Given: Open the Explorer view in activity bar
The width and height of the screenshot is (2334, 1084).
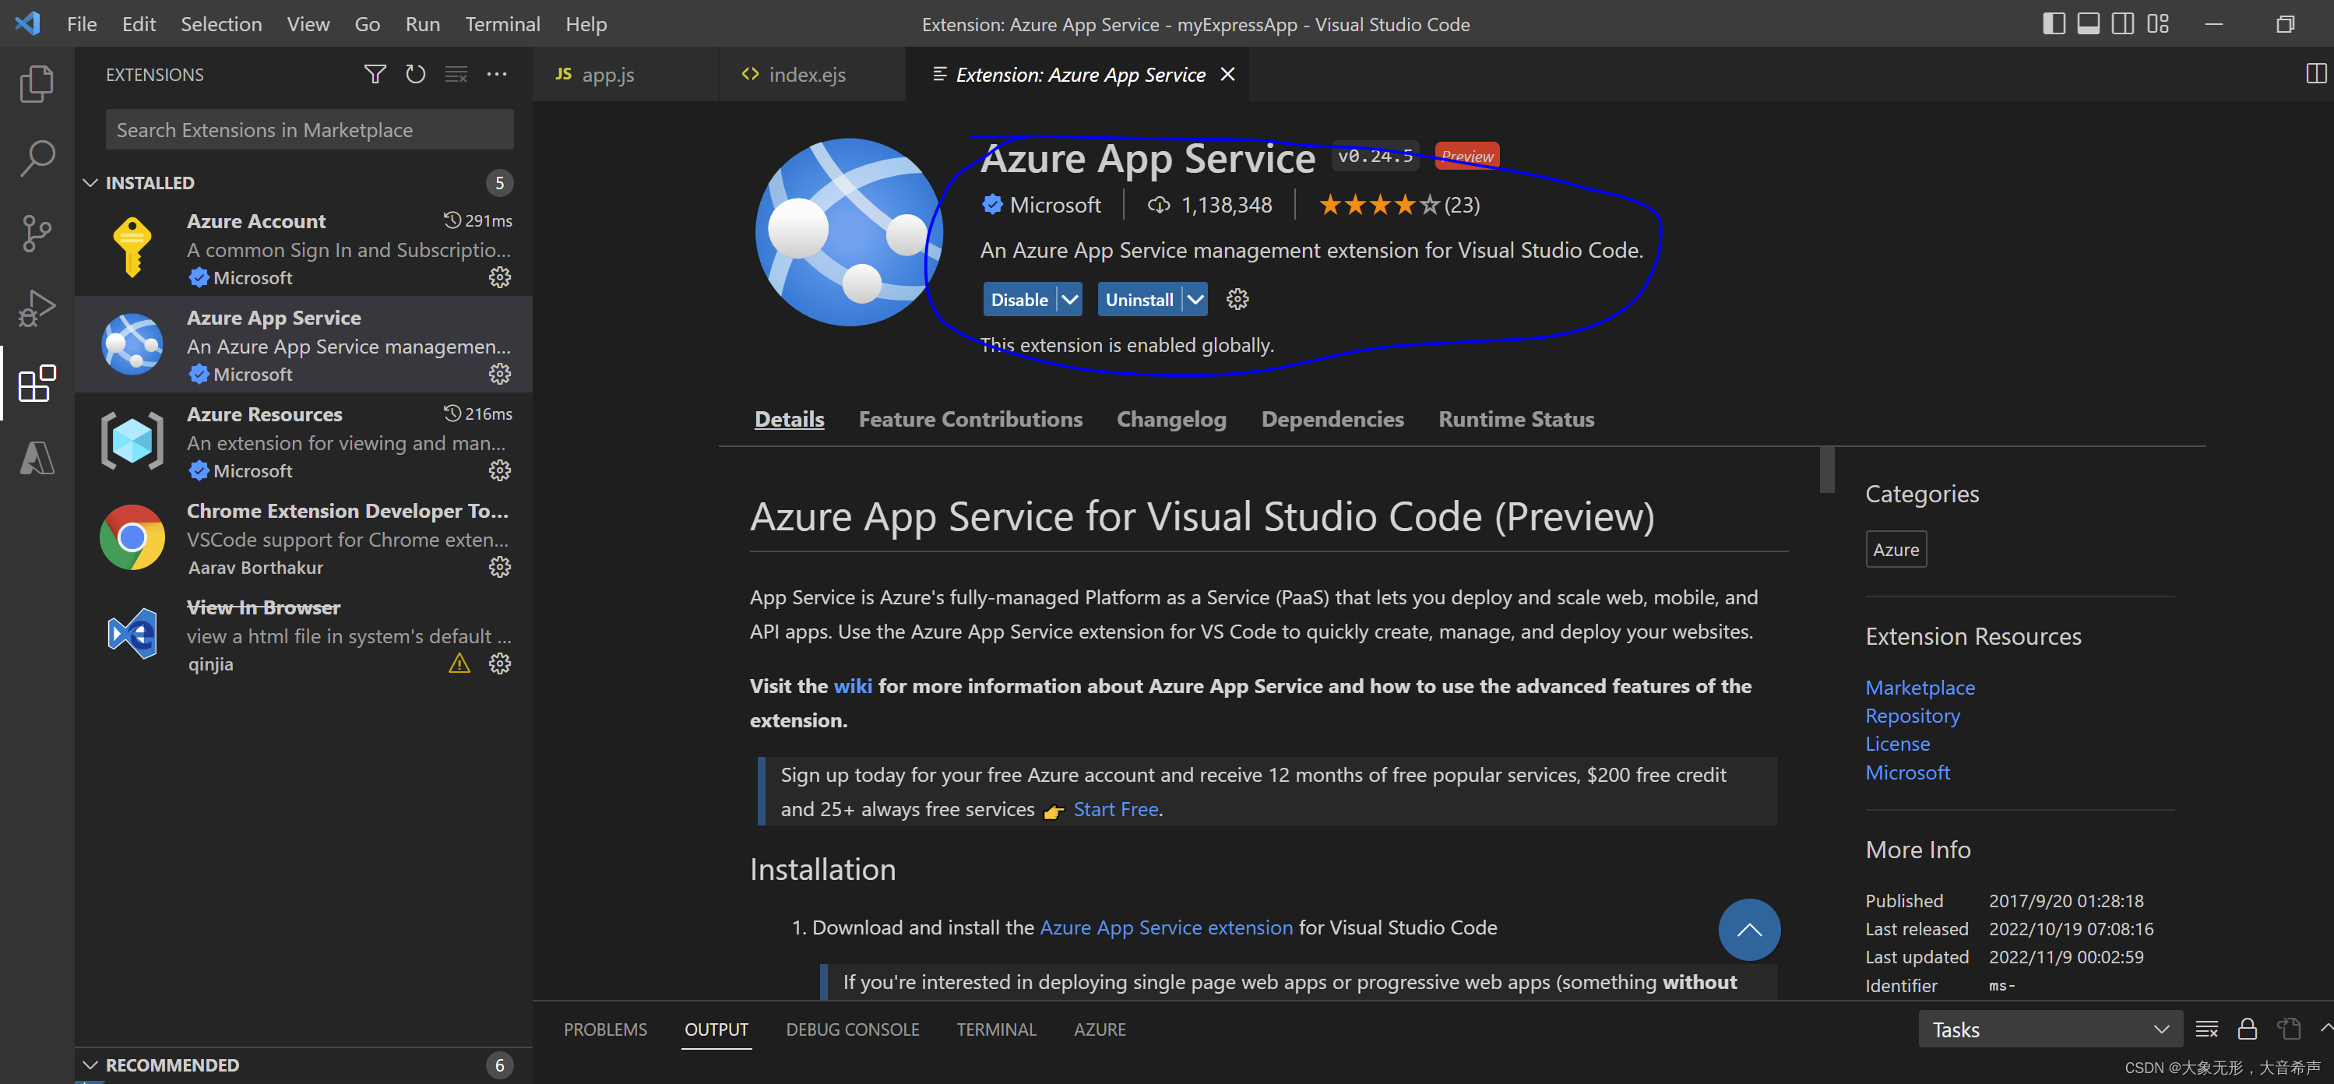Looking at the screenshot, I should (x=37, y=83).
